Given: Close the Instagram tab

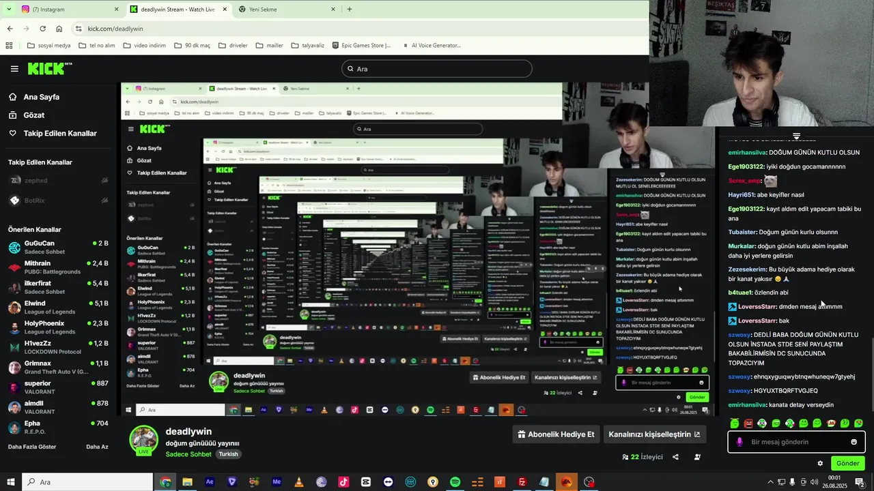Looking at the screenshot, I should (x=116, y=10).
